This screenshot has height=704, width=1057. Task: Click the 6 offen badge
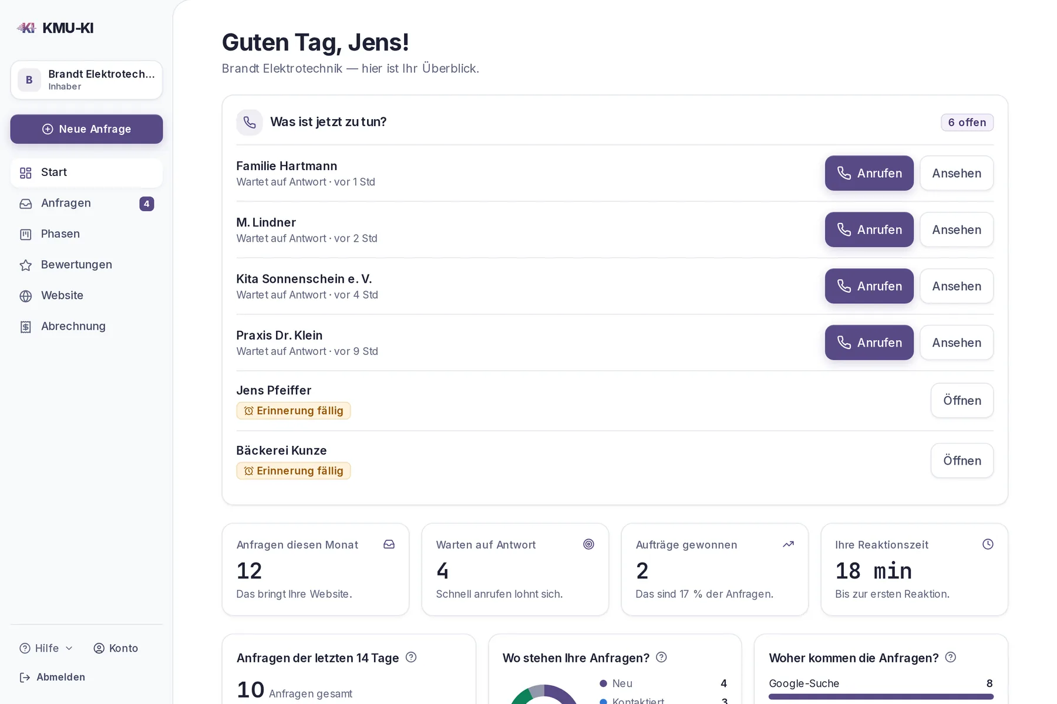click(967, 122)
